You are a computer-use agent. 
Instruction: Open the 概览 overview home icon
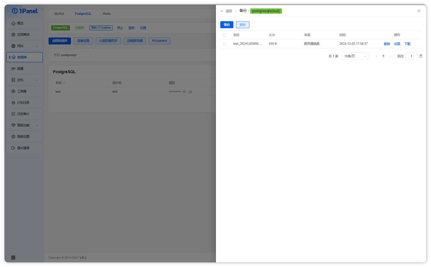[x=13, y=23]
